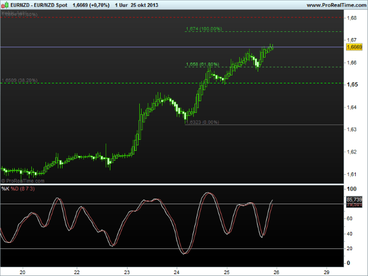Screen dimensions: 368x276
Task: Click date 29 on the time axis
Action: (x=326, y=272)
